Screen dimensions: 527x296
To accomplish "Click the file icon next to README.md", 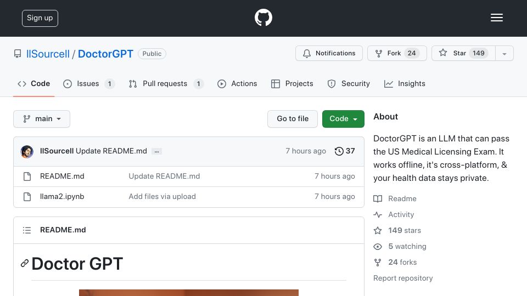I will pyautogui.click(x=27, y=177).
